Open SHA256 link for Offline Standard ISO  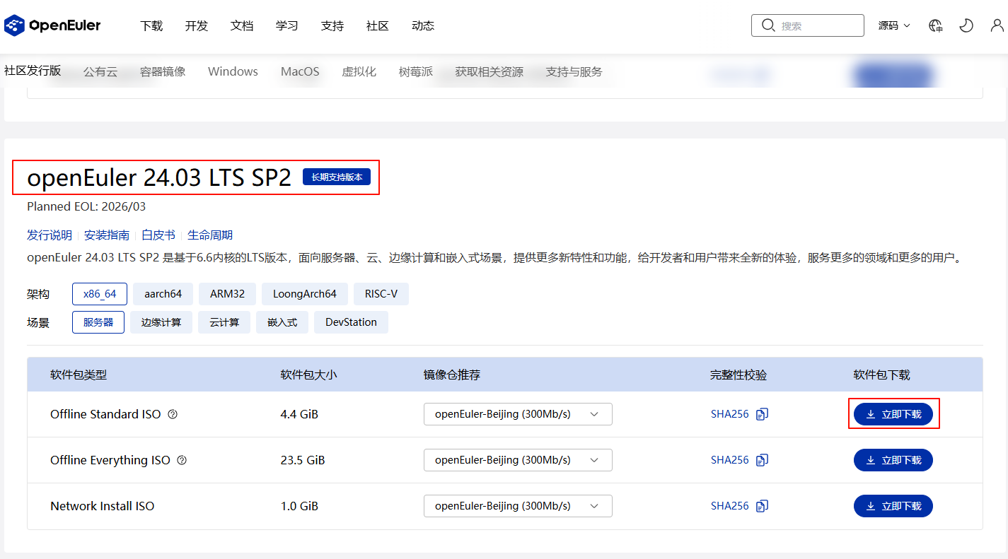pyautogui.click(x=730, y=414)
